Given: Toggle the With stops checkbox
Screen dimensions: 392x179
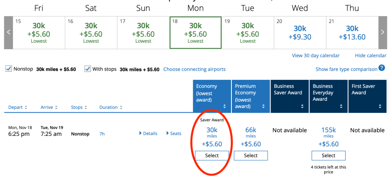Looking at the screenshot, I should [x=88, y=69].
